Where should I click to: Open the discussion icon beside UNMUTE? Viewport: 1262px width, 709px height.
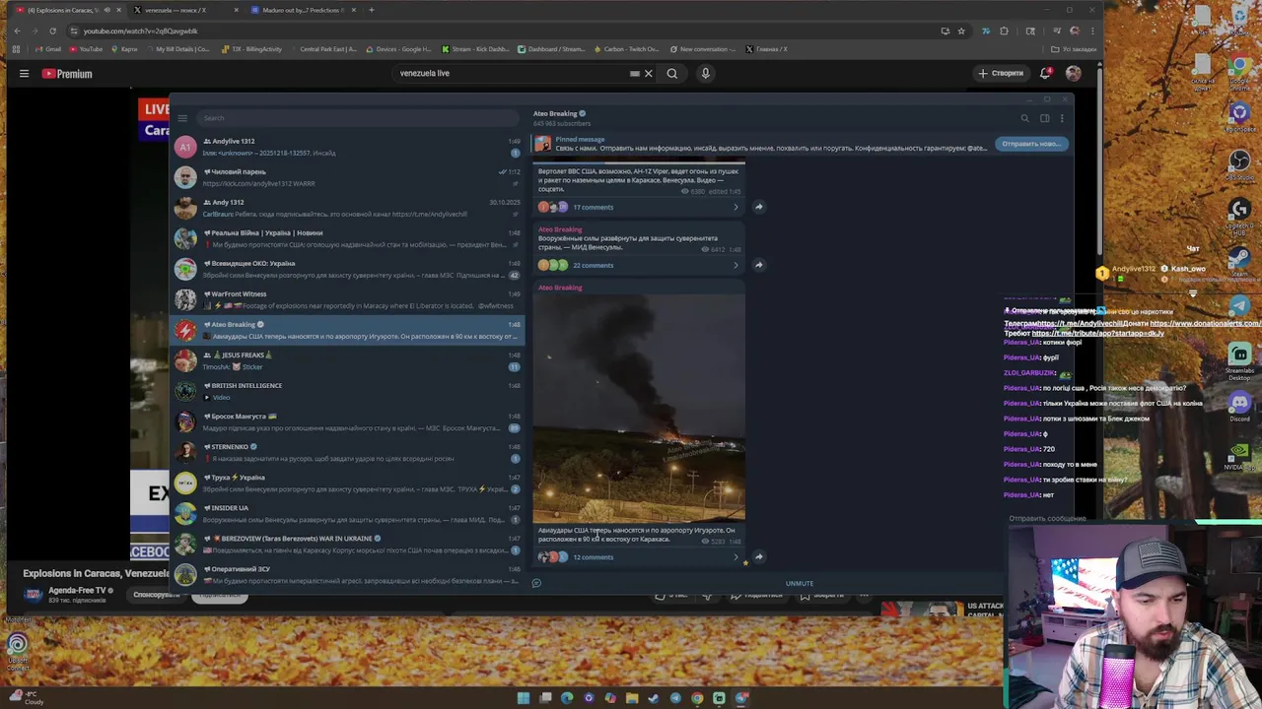[x=536, y=583]
